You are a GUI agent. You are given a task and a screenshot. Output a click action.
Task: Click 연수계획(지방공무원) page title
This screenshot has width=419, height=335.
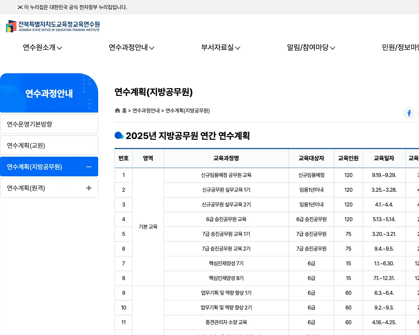(x=154, y=92)
